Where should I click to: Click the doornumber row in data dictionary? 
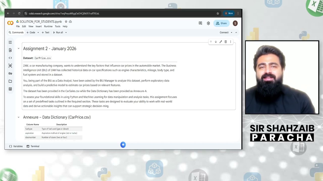click(x=53, y=137)
